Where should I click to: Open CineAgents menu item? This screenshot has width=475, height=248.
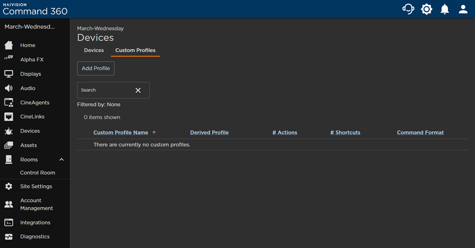tap(35, 103)
